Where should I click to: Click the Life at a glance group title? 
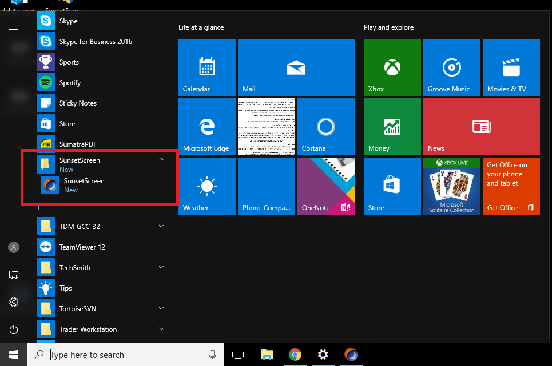(201, 27)
